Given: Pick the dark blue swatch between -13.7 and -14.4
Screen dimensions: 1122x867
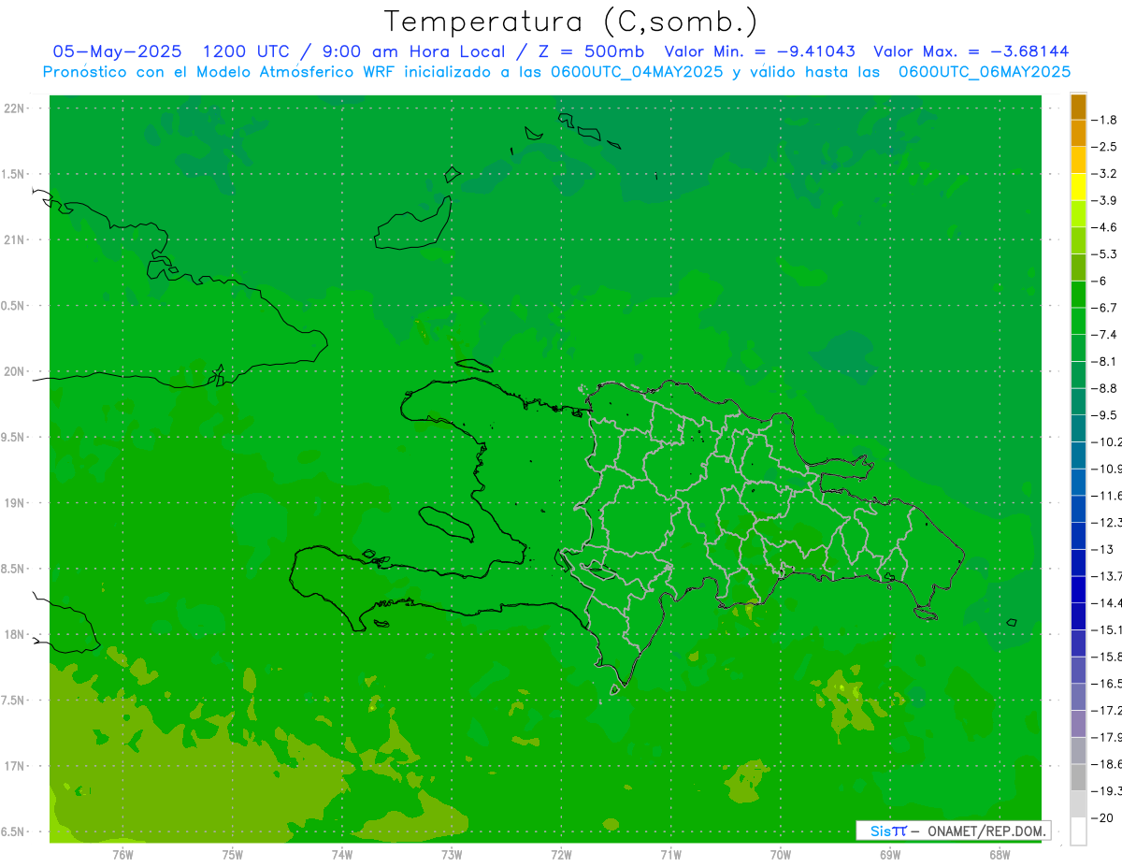Looking at the screenshot, I should (1078, 589).
